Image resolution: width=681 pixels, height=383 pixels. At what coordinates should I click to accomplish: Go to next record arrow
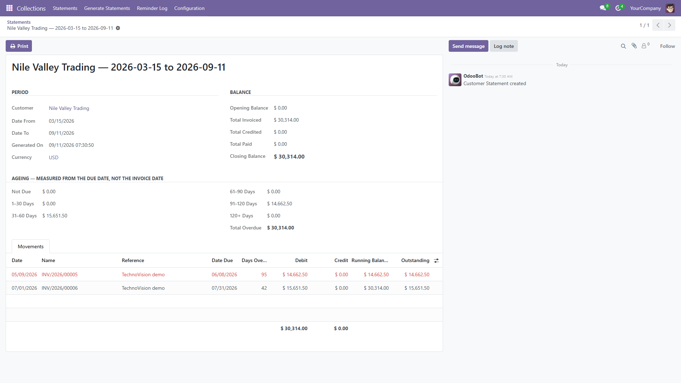point(670,25)
